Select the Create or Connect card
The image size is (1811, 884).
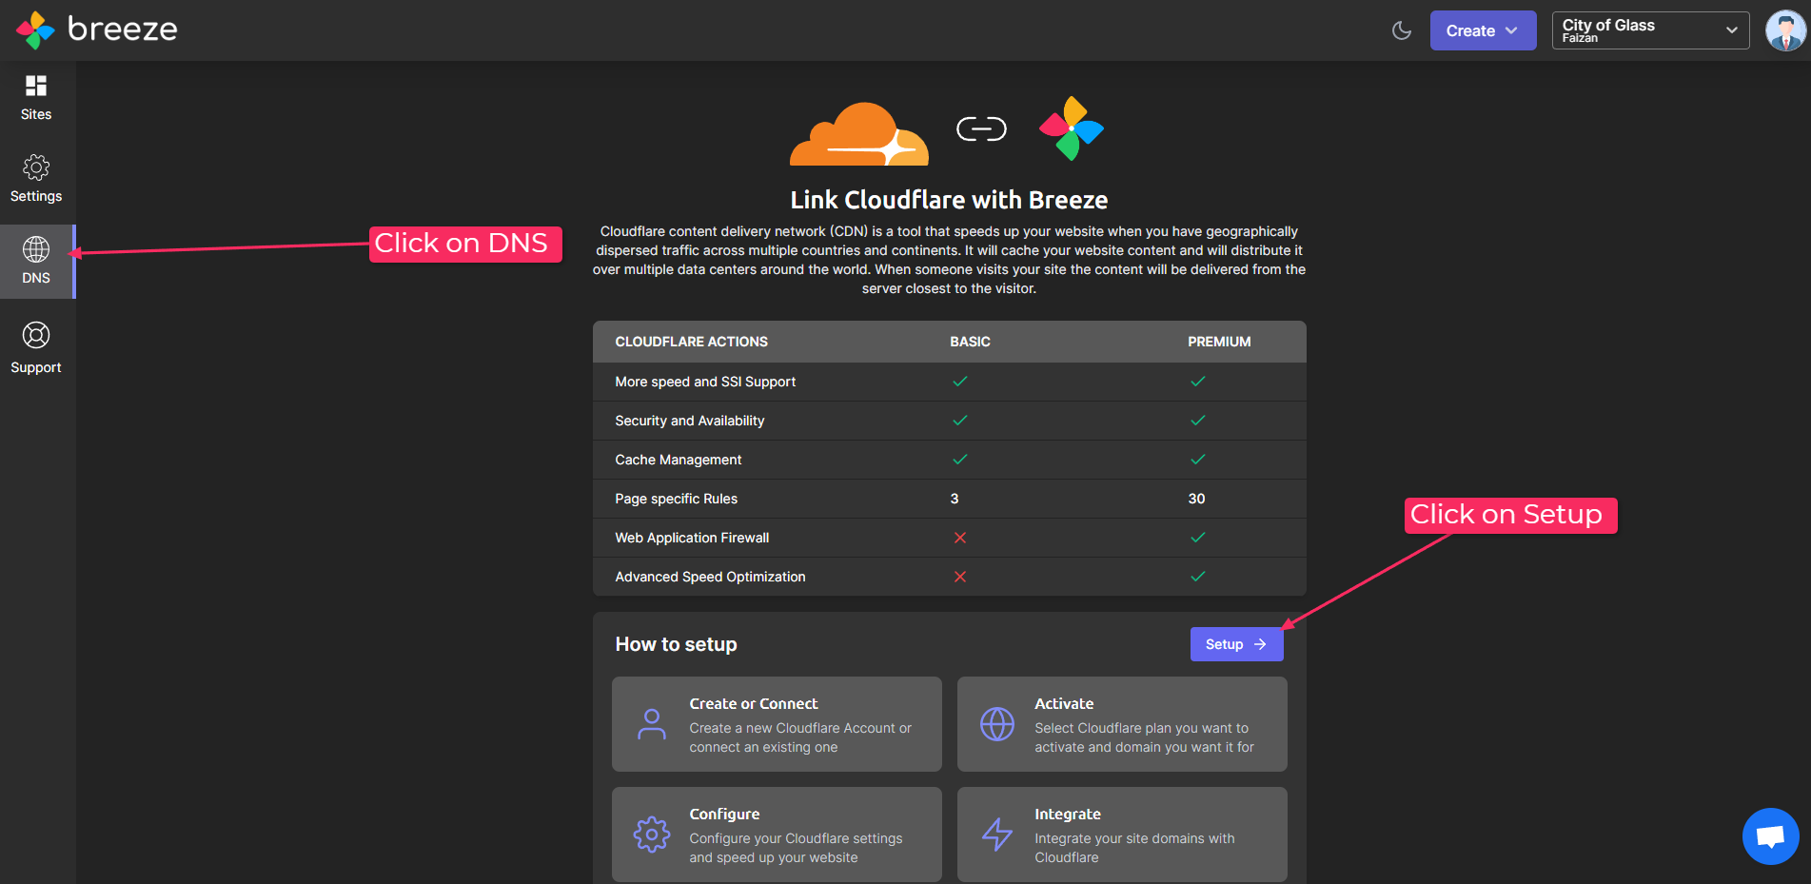pyautogui.click(x=777, y=724)
